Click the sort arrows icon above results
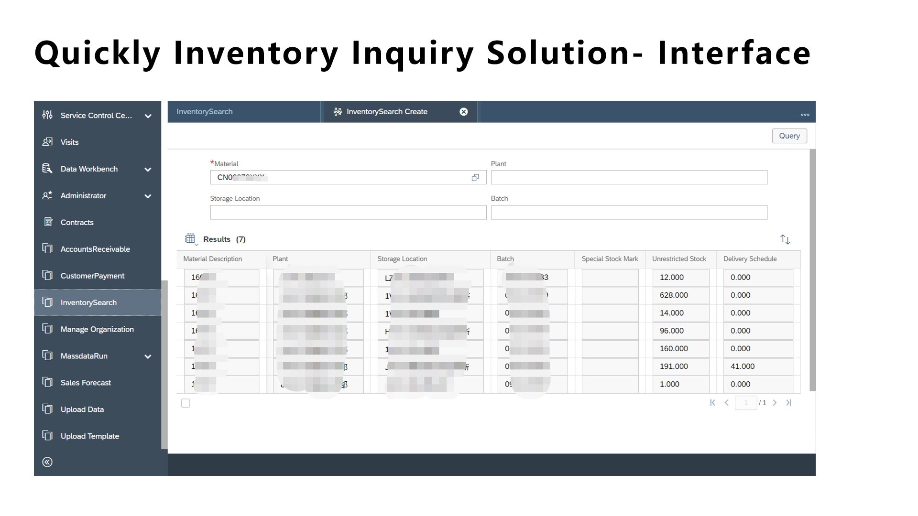Image resolution: width=918 pixels, height=516 pixels. (785, 239)
